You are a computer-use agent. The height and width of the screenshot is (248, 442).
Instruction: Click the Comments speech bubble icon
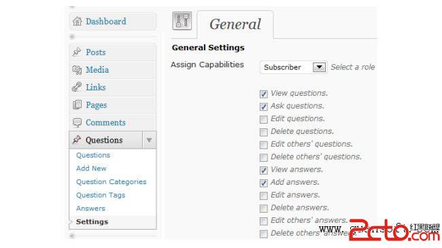(77, 122)
